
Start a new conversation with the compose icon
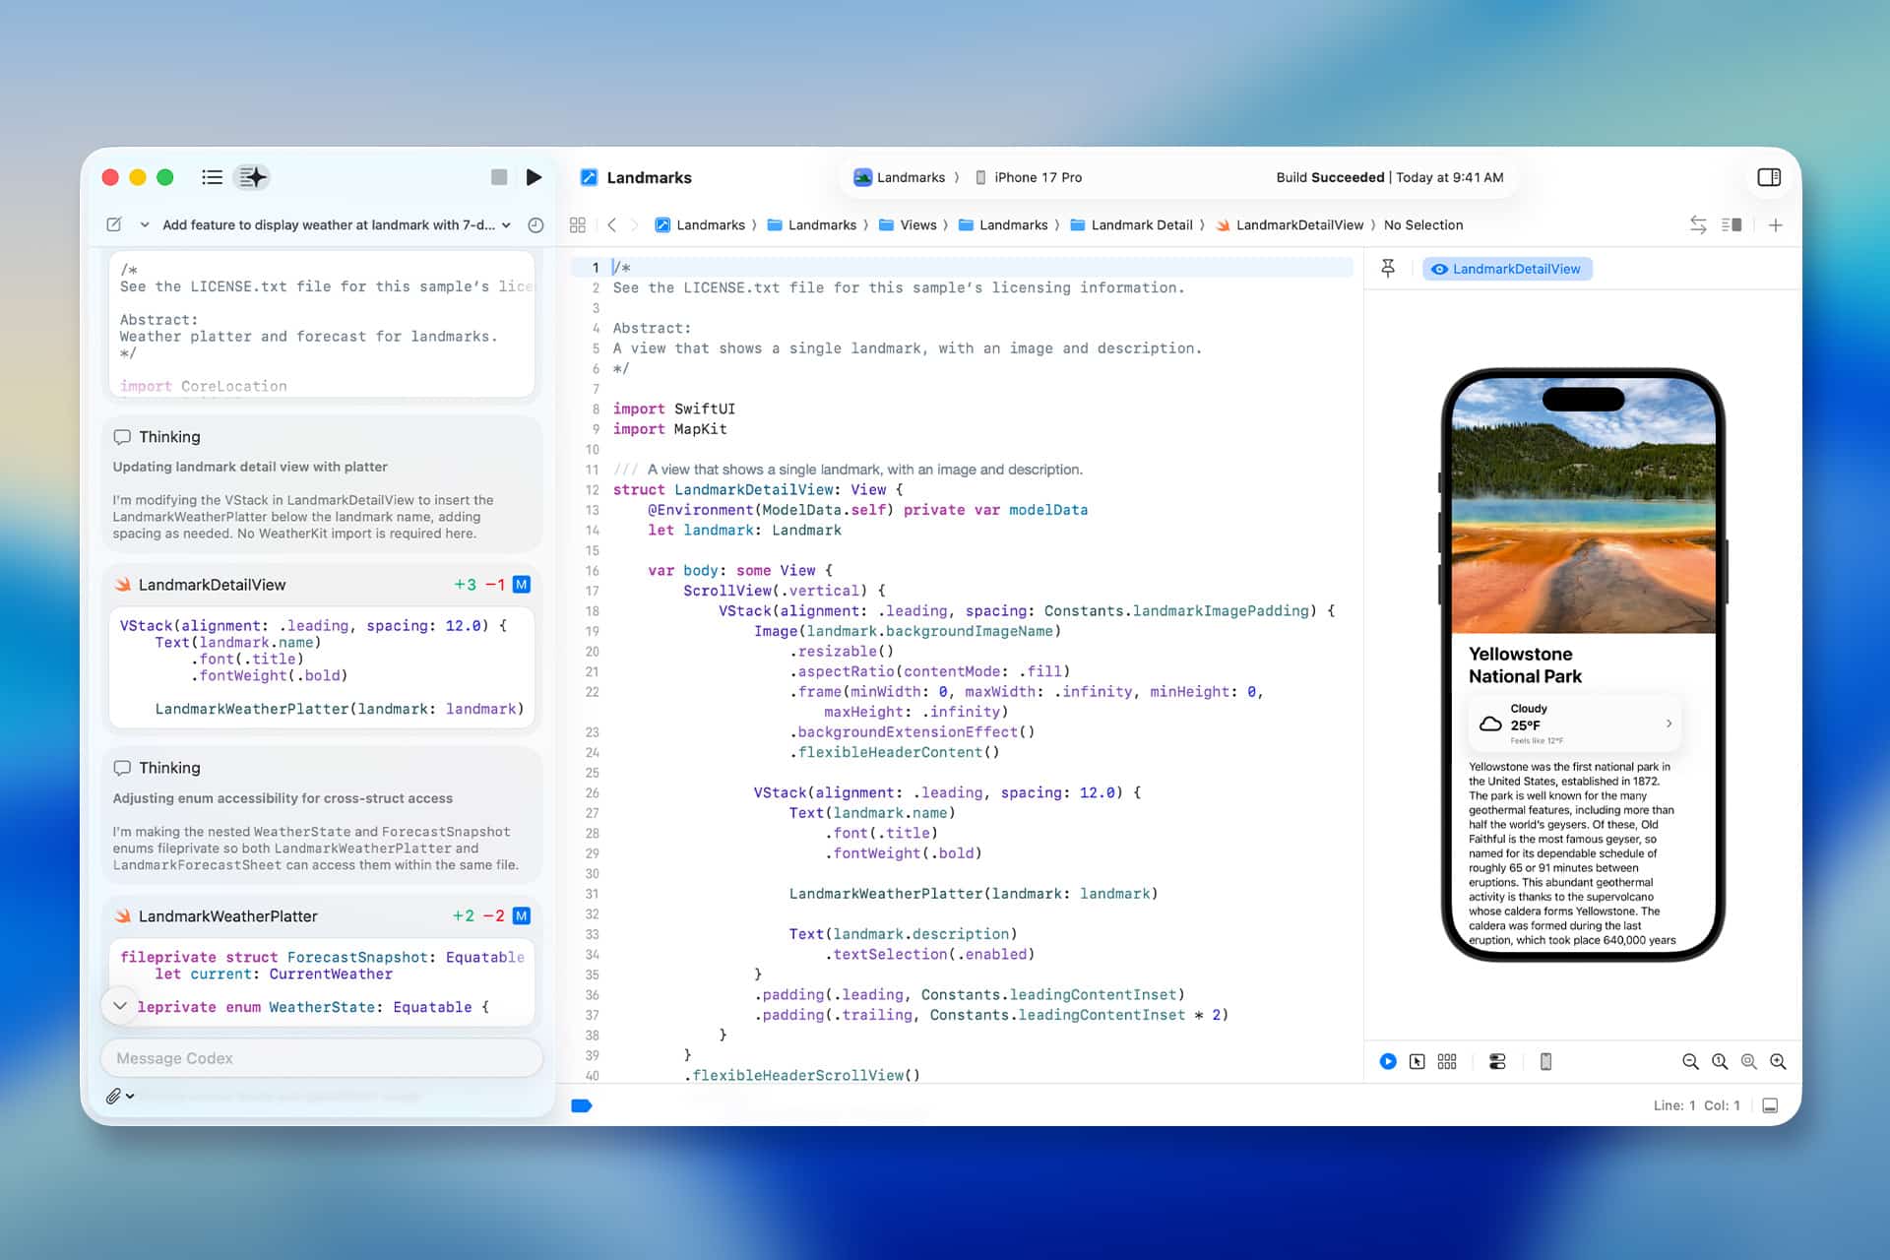coord(114,224)
